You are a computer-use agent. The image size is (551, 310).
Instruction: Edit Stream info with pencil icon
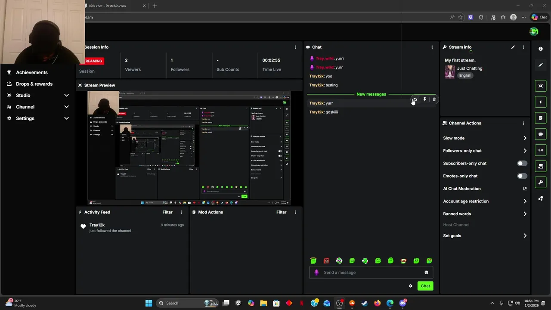[513, 47]
